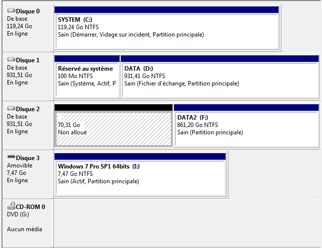The height and width of the screenshot is (248, 322).
Task: Select Windows 7 Pro SP1 64bits volume
Action: point(141,177)
